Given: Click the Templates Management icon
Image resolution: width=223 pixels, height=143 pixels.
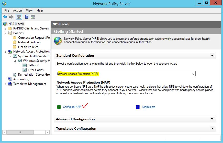Looking at the screenshot, I should tap(10, 84).
